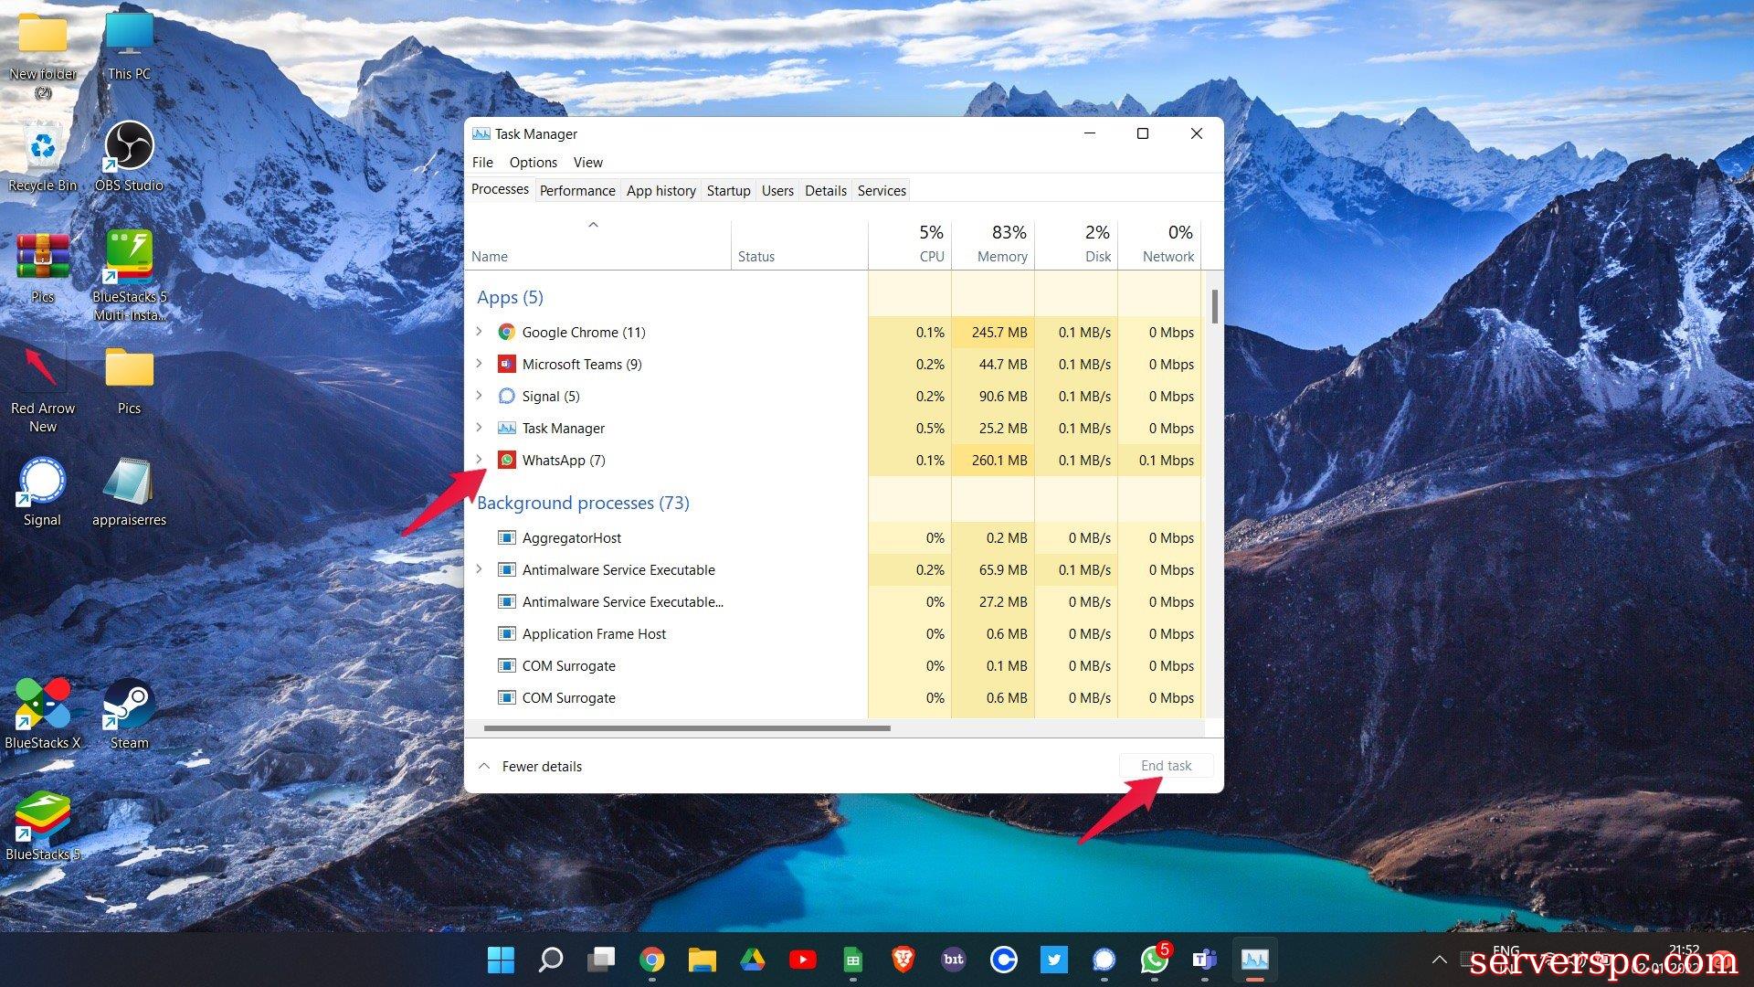Click the Google Chrome process icon
Screen dimensions: 1754x987
coord(506,333)
